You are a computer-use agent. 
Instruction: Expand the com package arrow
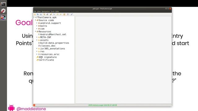(x=37, y=29)
